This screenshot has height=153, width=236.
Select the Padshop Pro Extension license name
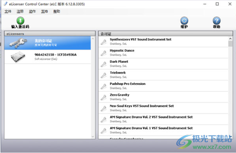pos(128,84)
